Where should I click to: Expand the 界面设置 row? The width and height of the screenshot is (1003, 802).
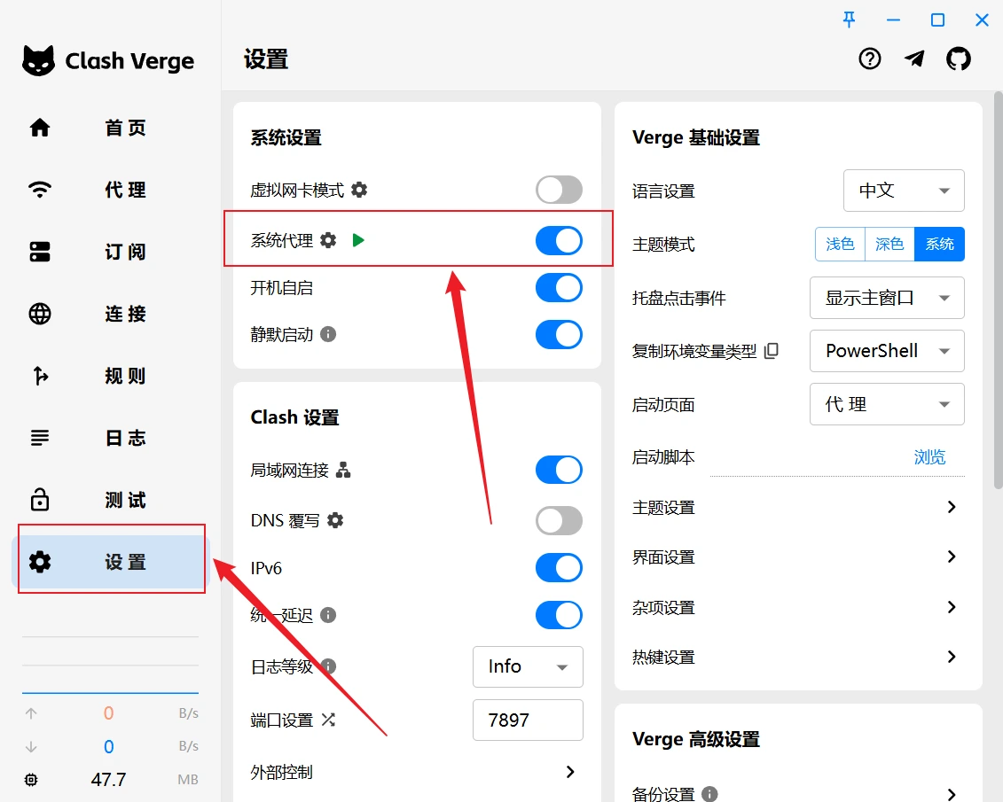797,557
